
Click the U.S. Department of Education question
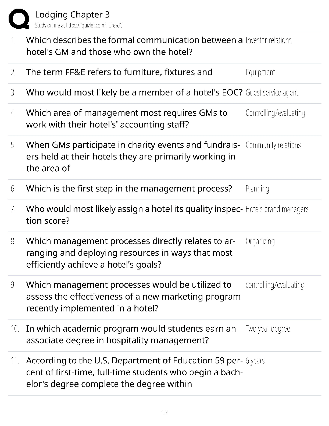click(134, 372)
